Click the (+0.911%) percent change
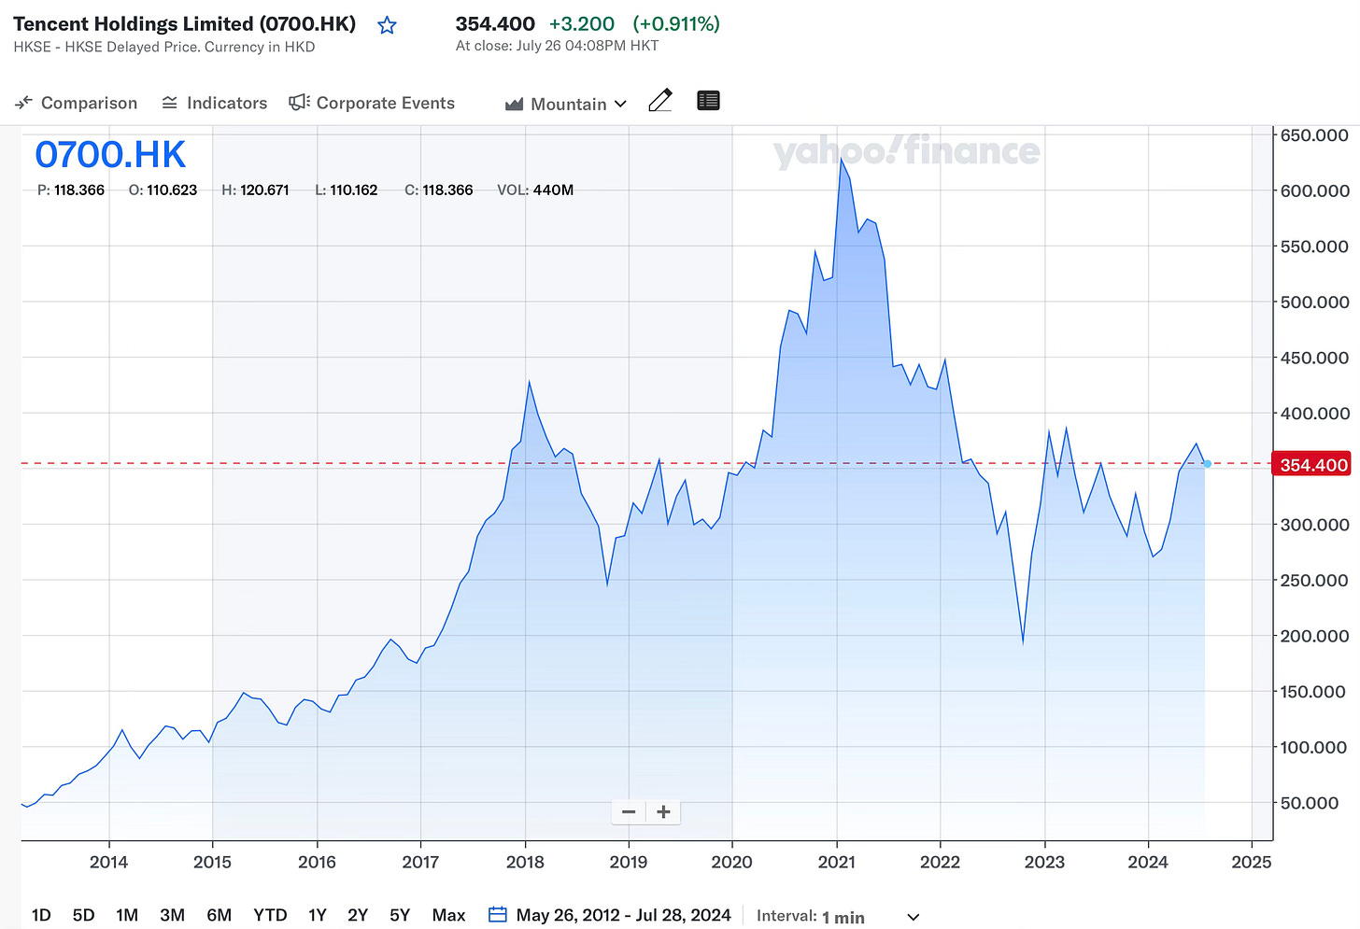 [676, 24]
